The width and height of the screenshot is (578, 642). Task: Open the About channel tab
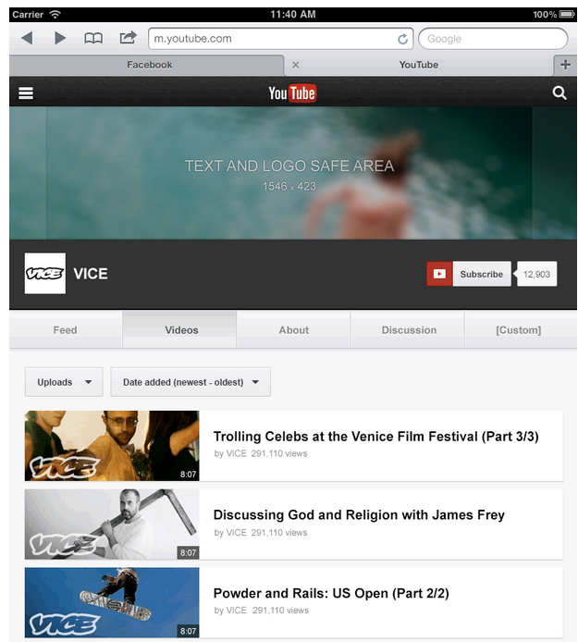tap(293, 330)
